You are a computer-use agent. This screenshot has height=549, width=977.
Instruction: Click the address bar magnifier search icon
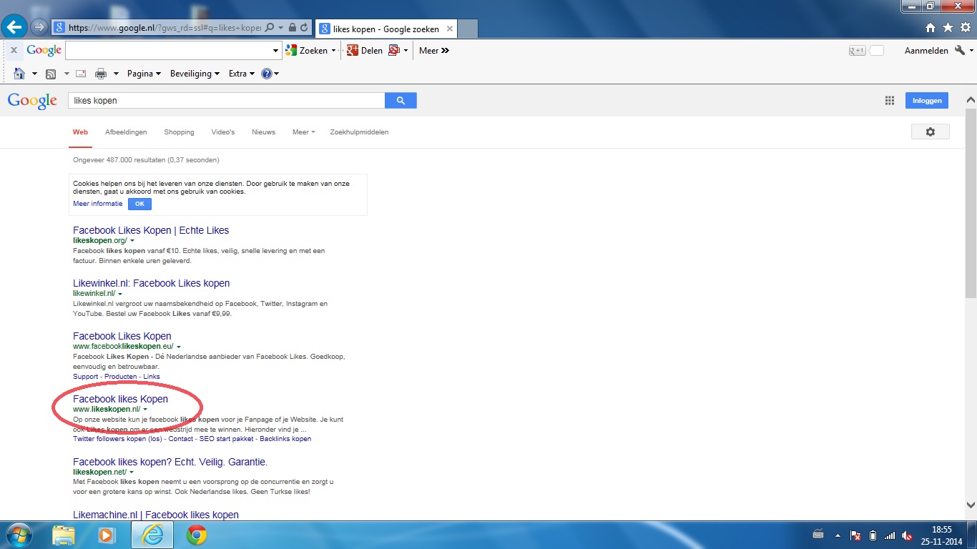270,28
